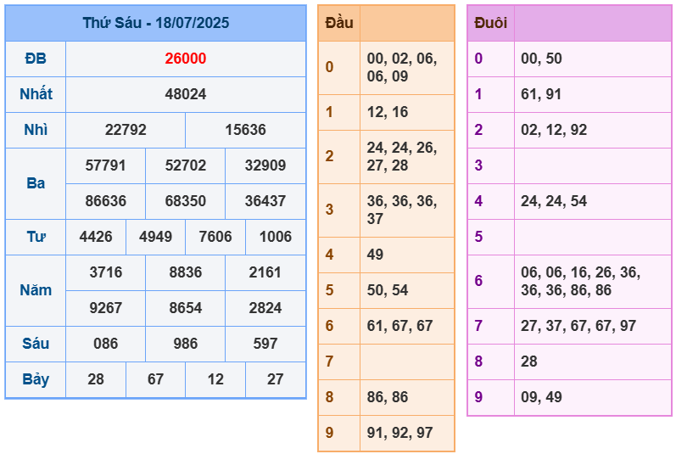The width and height of the screenshot is (676, 454).
Task: Click Đầu row values 91, 92, 97
Action: [x=399, y=433]
